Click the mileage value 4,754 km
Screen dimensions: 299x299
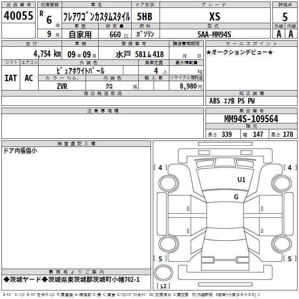[x=47, y=53]
